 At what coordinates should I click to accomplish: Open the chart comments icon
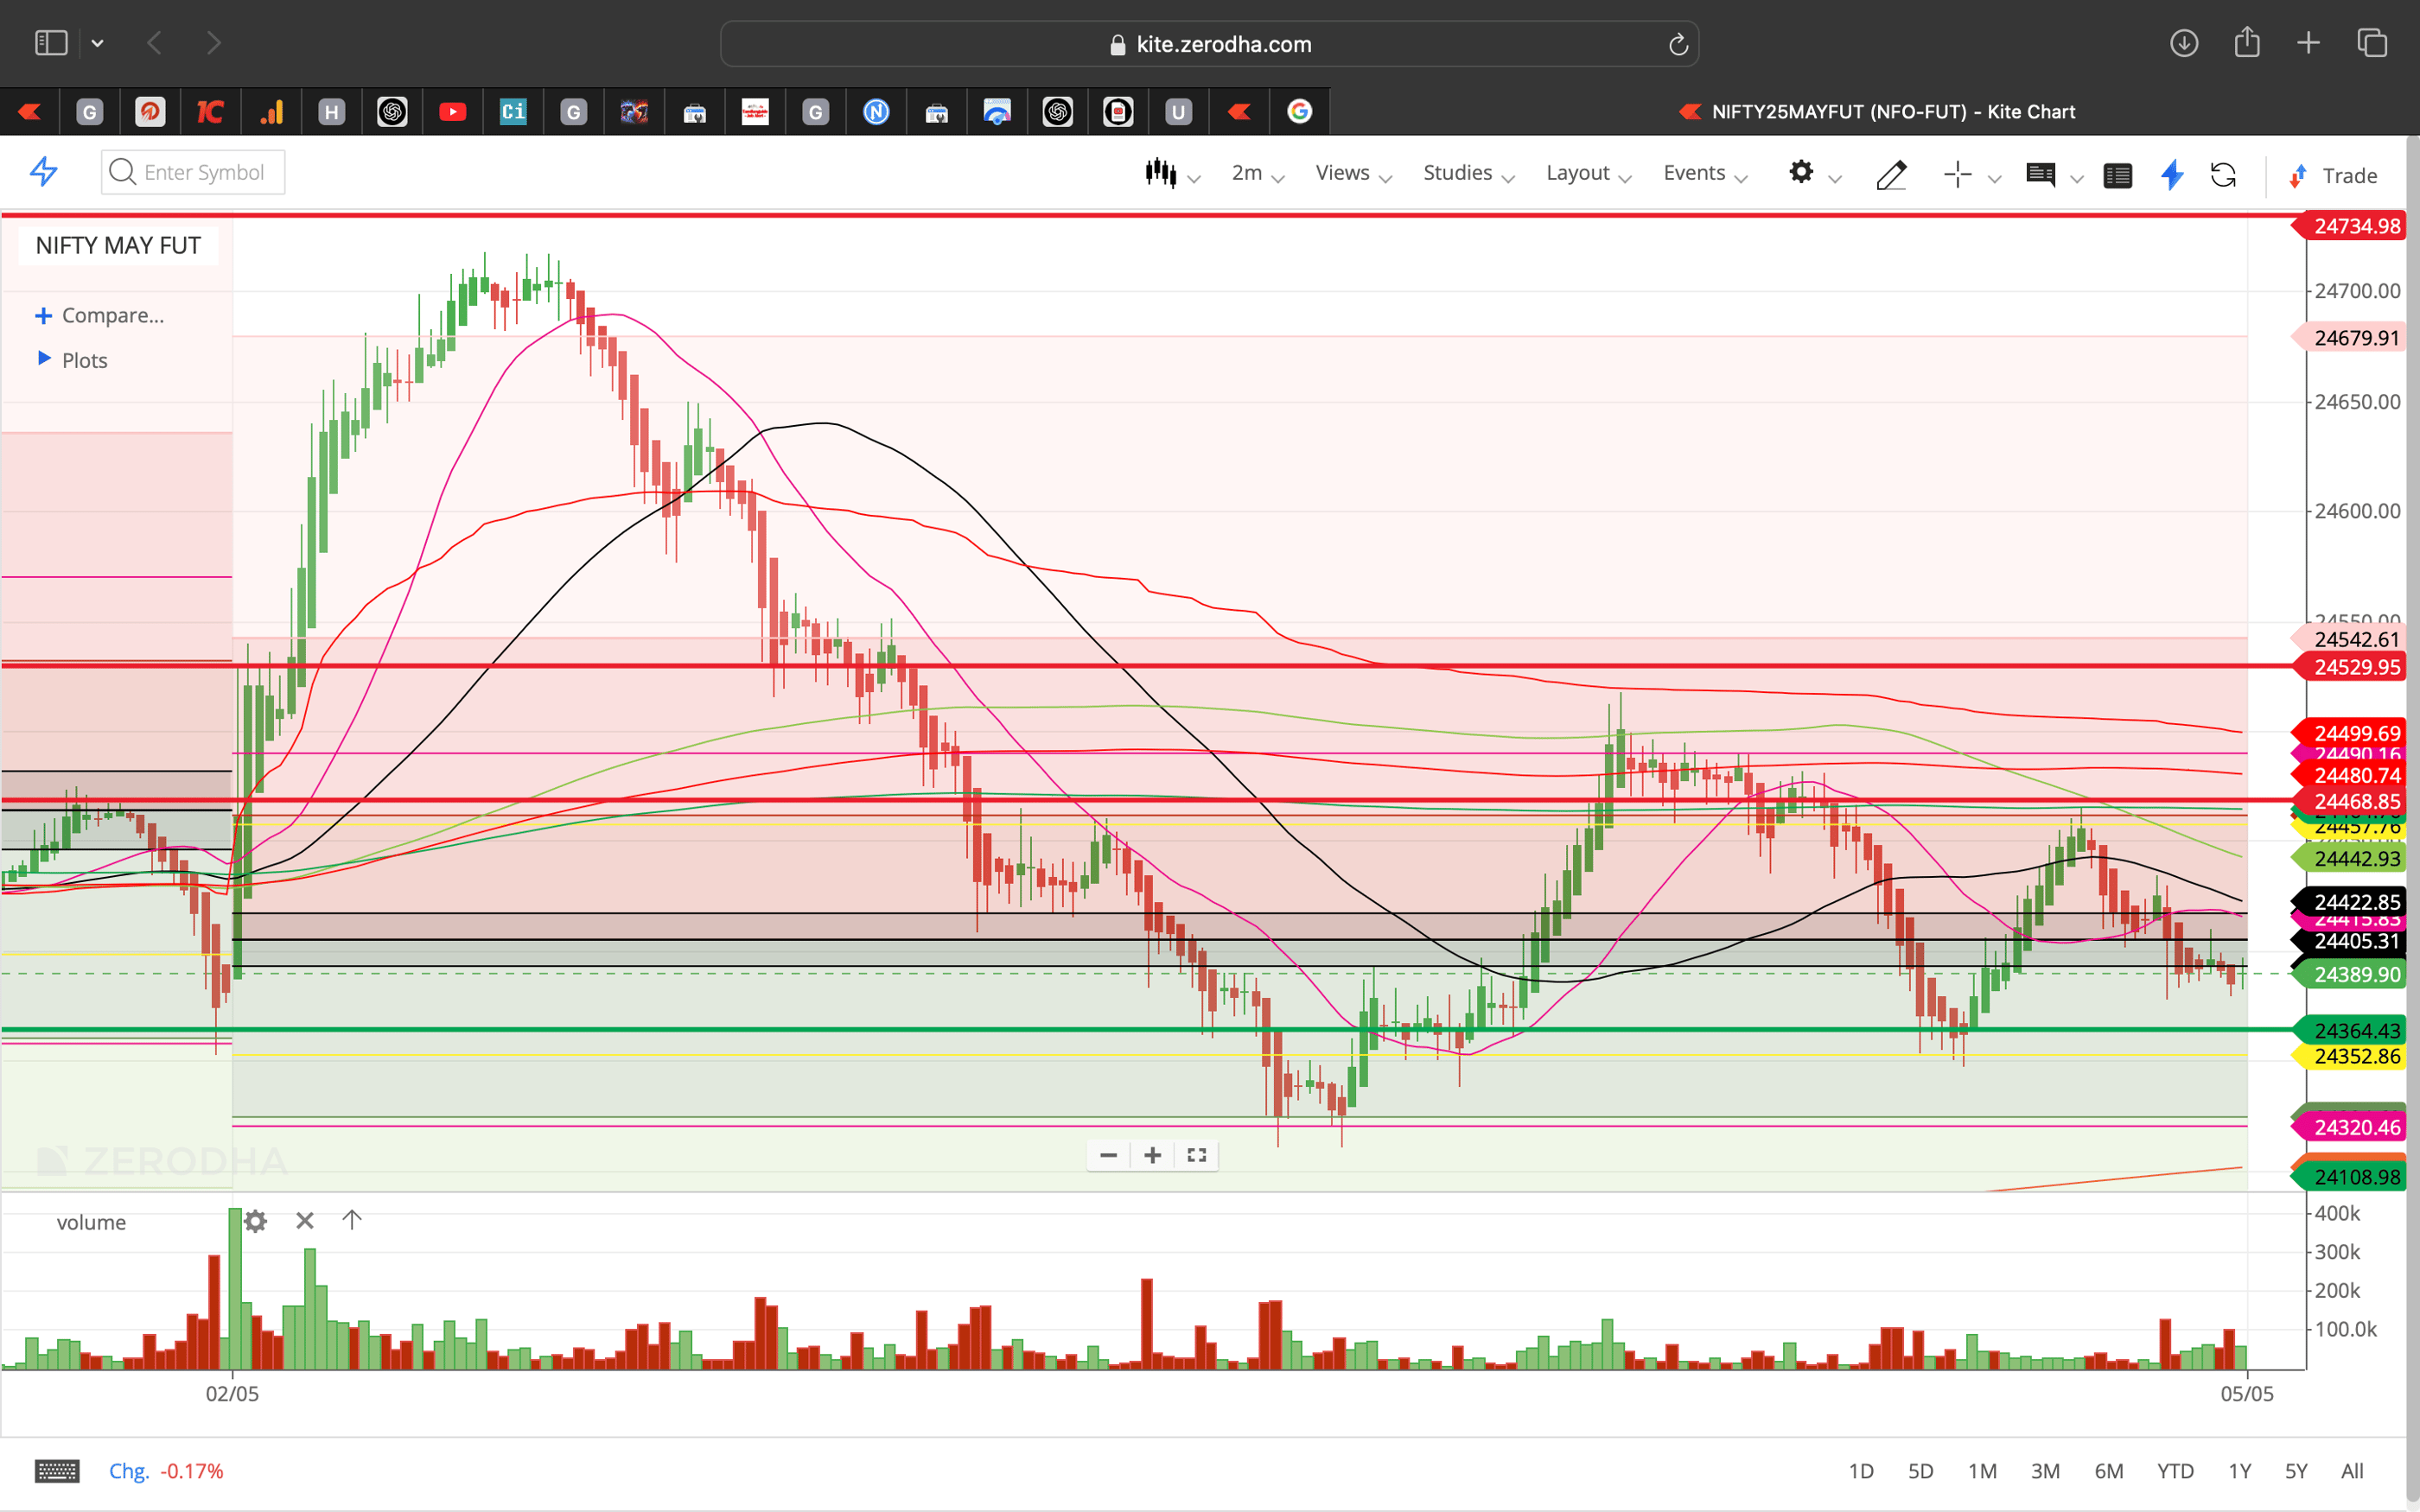pos(2042,175)
